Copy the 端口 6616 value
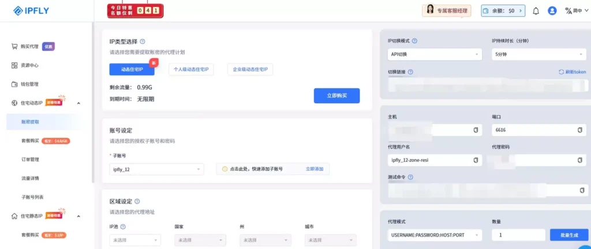The image size is (591, 249). 580,130
